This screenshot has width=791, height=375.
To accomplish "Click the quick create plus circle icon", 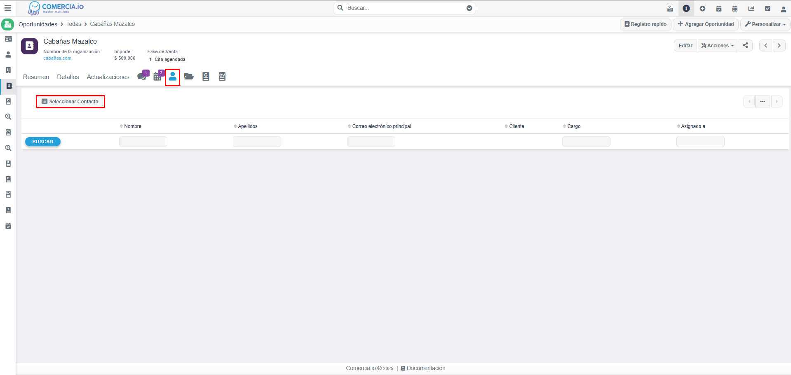I will click(x=702, y=8).
